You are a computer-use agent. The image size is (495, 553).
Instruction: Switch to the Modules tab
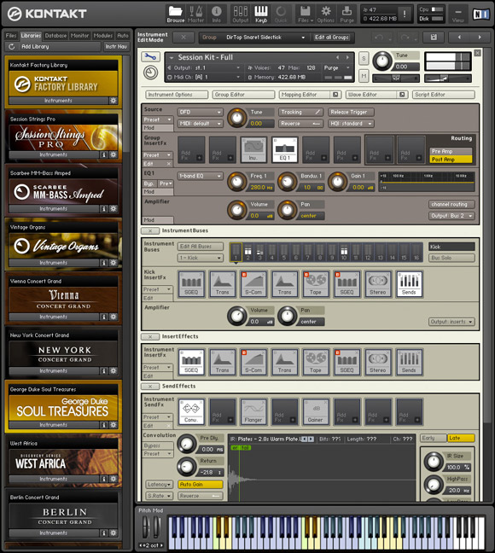(103, 36)
